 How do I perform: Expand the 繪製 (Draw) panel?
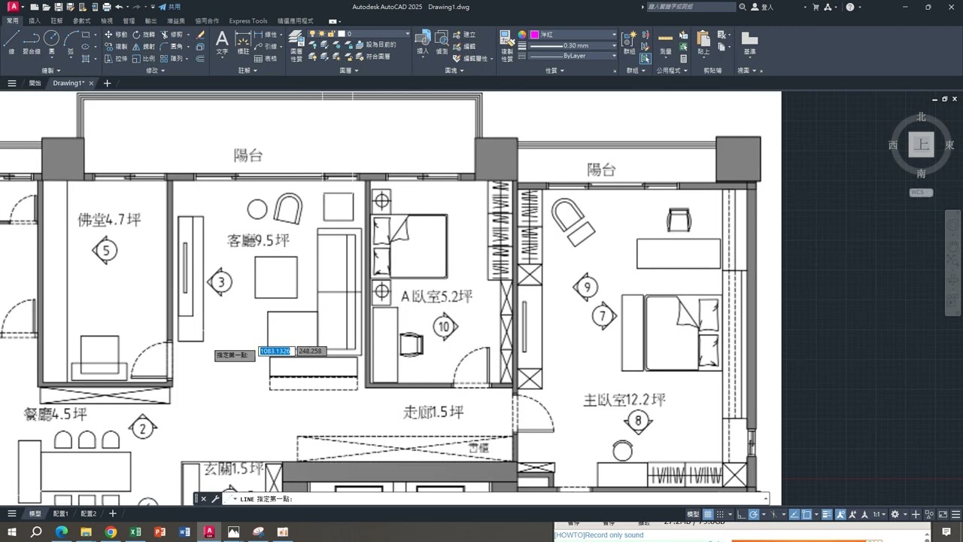click(50, 71)
